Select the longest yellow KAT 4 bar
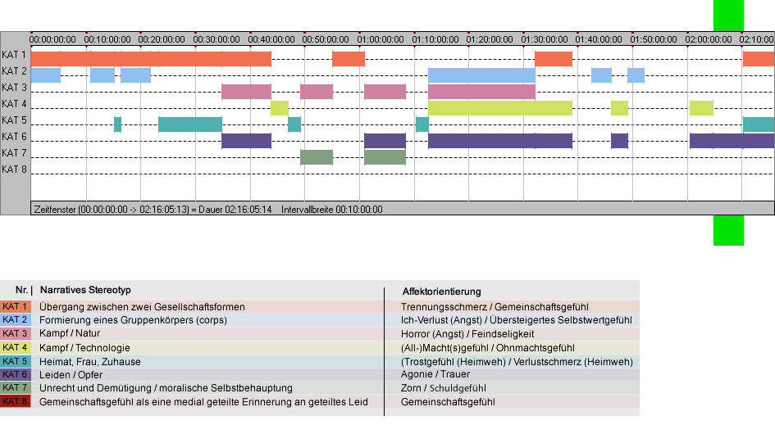 click(x=500, y=107)
